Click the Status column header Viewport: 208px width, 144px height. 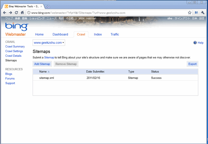tap(155, 72)
